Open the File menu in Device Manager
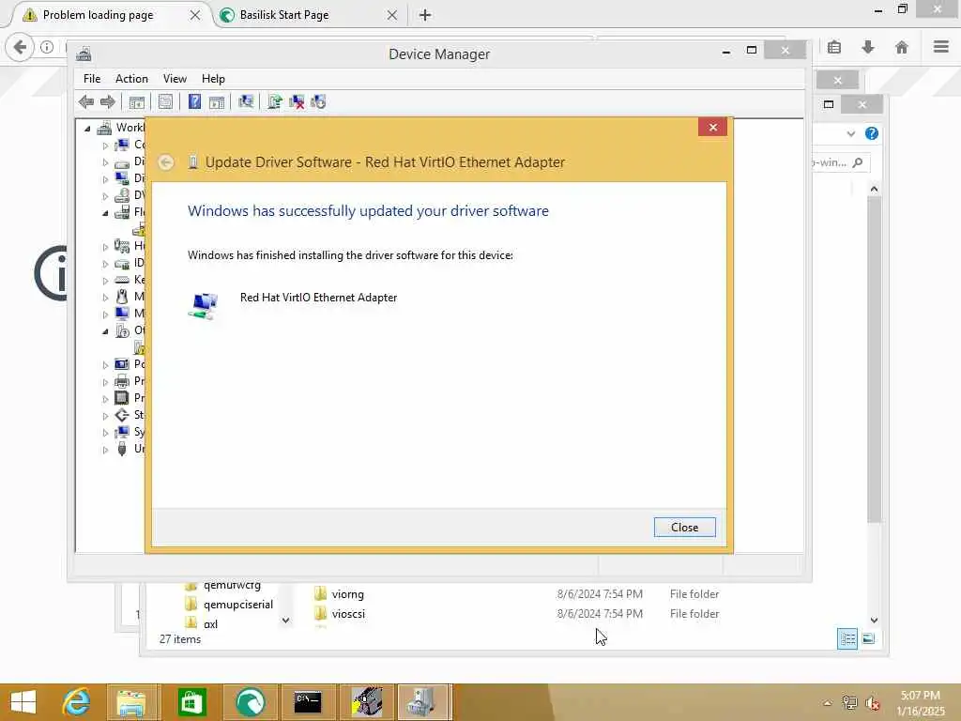The height and width of the screenshot is (721, 961). coord(92,79)
